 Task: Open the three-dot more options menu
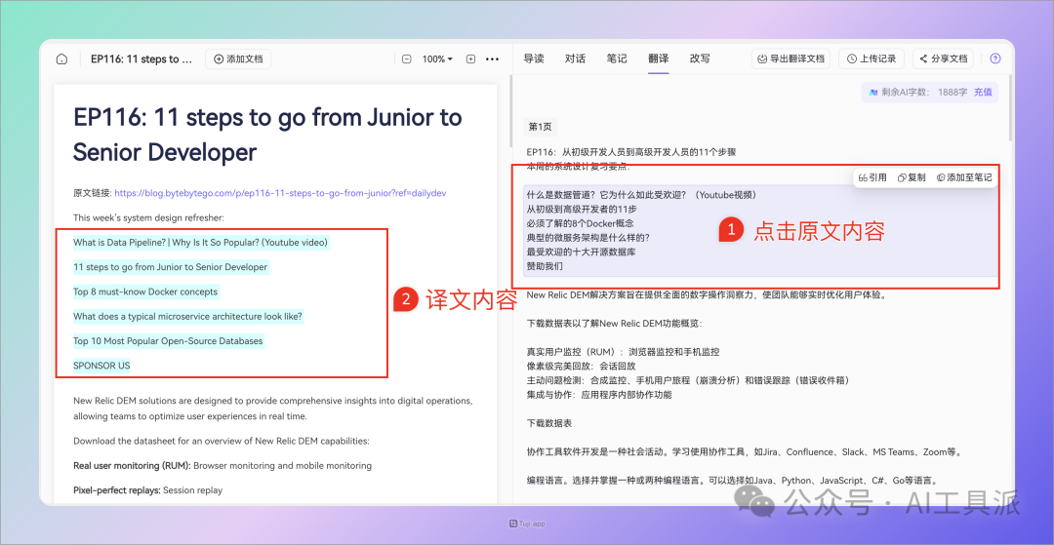(493, 59)
